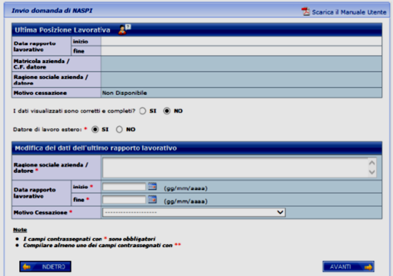
Task: Click the right arrow icon on AVANTI
Action: (x=368, y=267)
